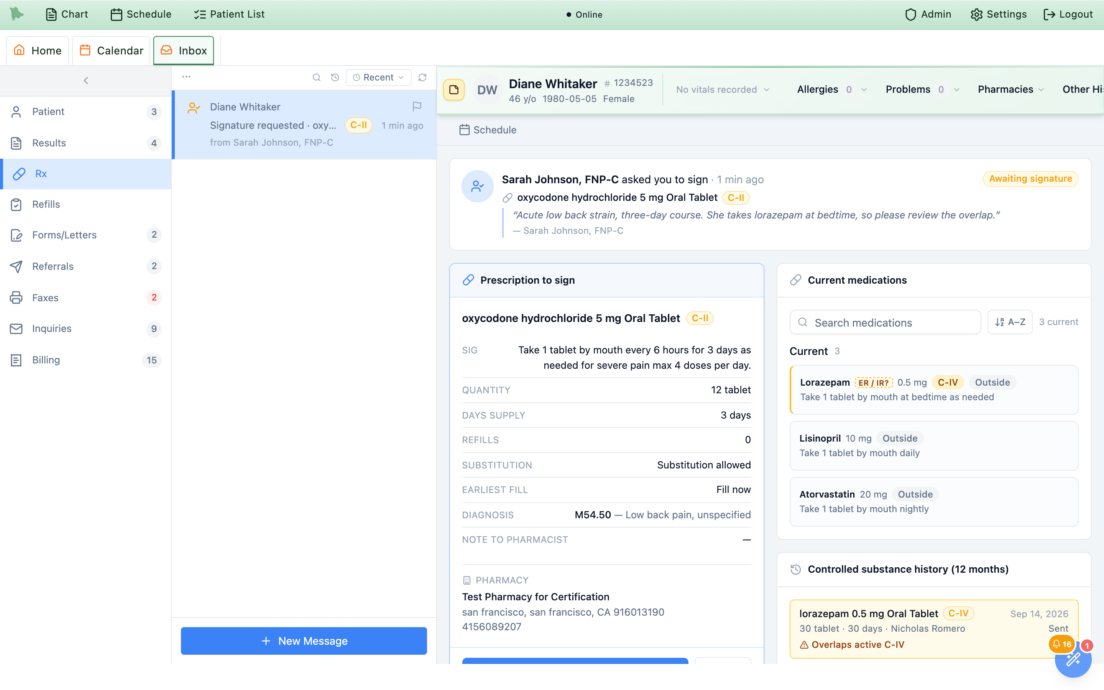The image size is (1104, 690).
Task: Click the yellow sticky note icon
Action: (454, 89)
